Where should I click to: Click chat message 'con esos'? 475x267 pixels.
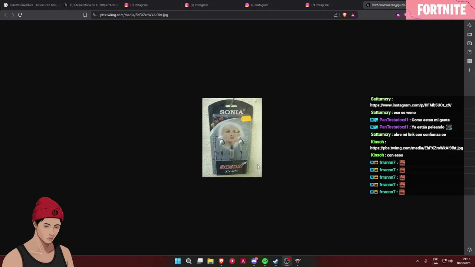(x=395, y=155)
